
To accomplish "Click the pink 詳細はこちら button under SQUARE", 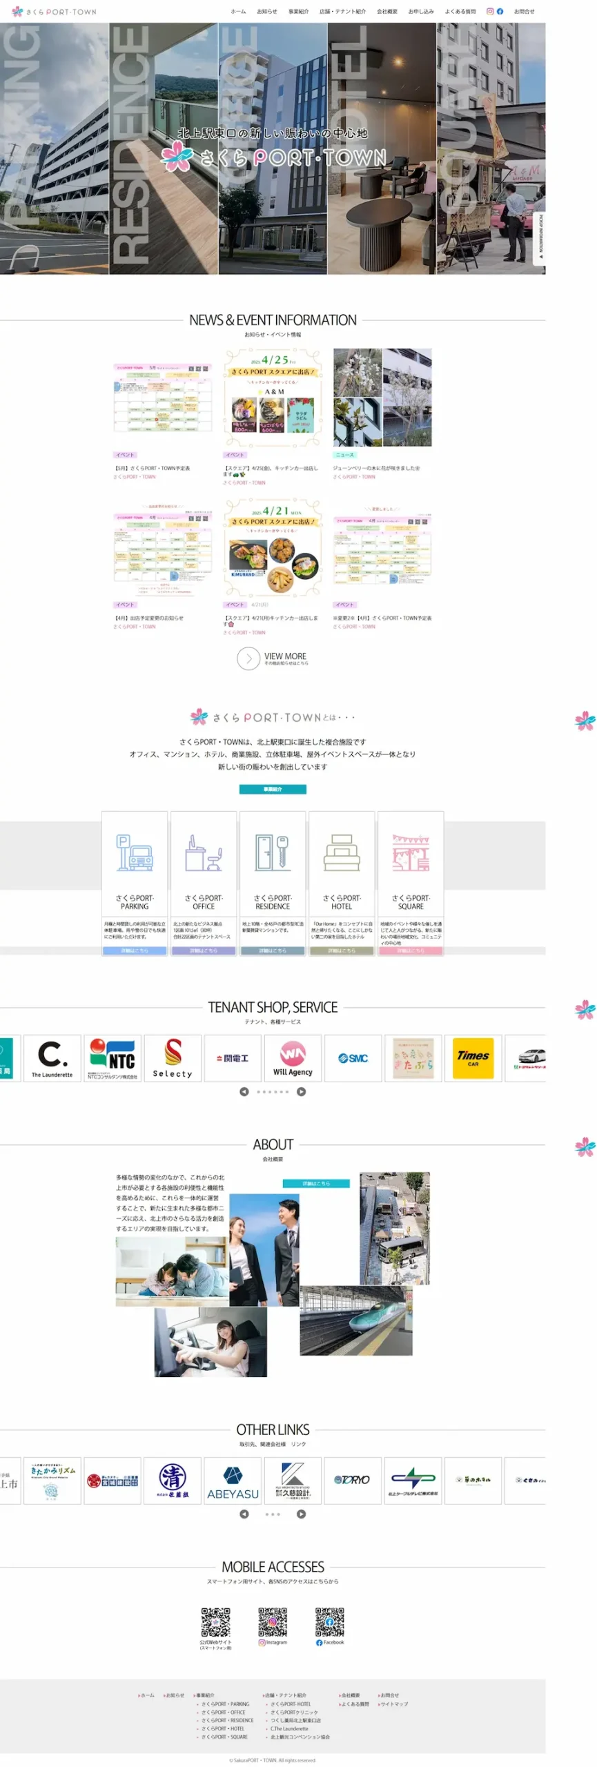I will [411, 950].
